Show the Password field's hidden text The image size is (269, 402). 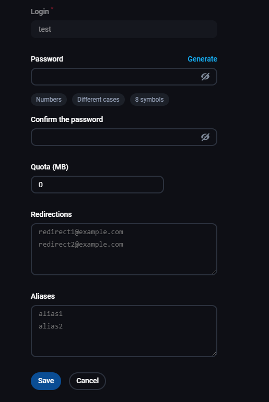(205, 77)
